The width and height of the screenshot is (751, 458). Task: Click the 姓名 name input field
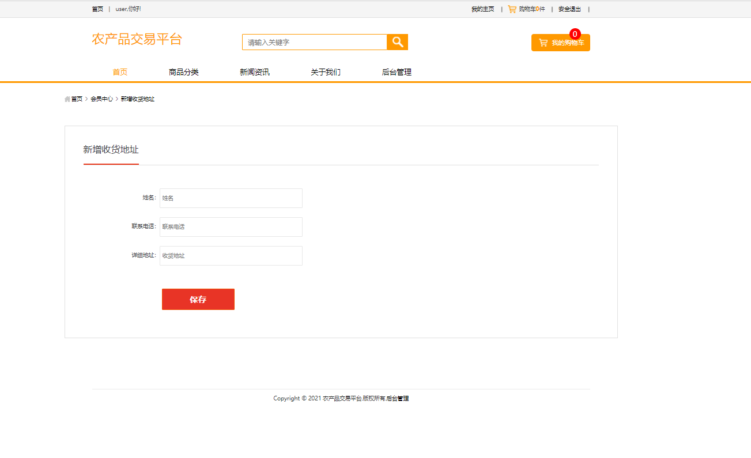pyautogui.click(x=231, y=198)
